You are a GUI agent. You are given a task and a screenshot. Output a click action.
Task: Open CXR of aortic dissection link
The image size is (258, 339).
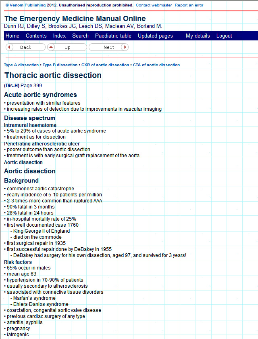point(105,65)
